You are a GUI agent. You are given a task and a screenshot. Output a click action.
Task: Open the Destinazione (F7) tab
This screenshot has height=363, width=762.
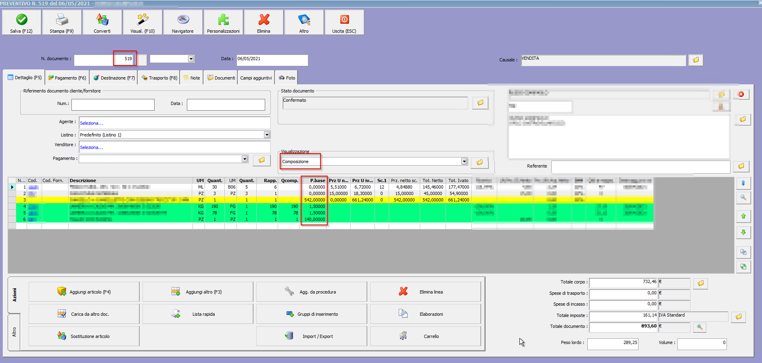114,78
